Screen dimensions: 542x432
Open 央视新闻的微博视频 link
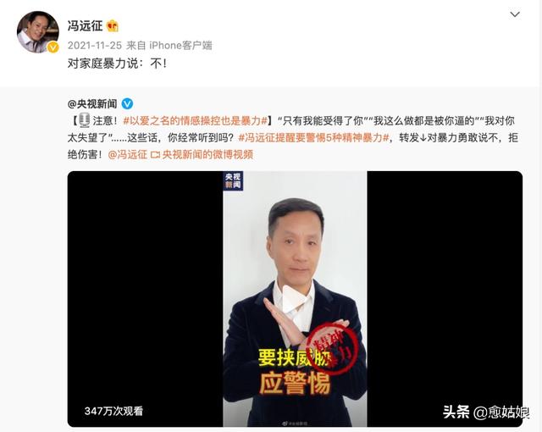pyautogui.click(x=207, y=154)
